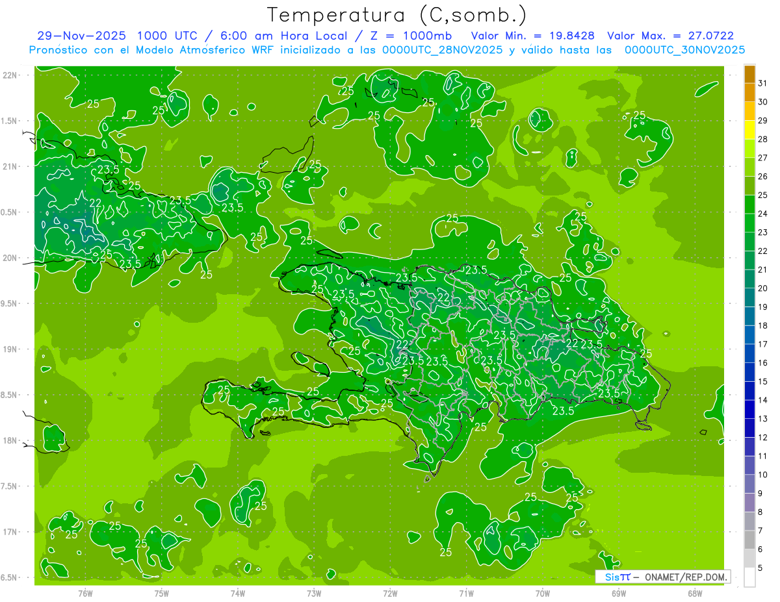The width and height of the screenshot is (780, 602).
Task: Click the 73W longitude label
Action: 314,592
